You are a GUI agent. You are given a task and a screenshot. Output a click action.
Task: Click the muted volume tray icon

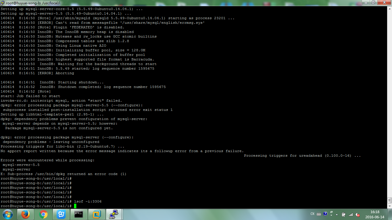(x=358, y=214)
